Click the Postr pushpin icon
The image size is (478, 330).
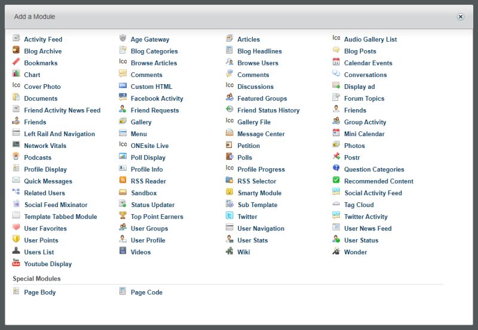(x=336, y=156)
